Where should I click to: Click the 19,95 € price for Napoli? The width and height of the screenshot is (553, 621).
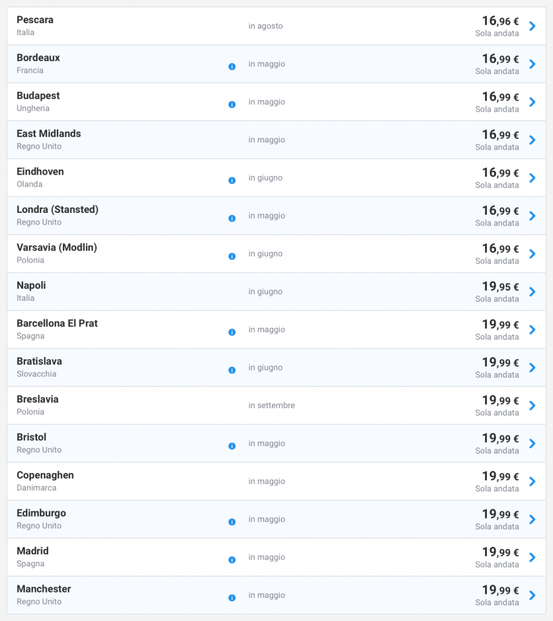pyautogui.click(x=500, y=287)
